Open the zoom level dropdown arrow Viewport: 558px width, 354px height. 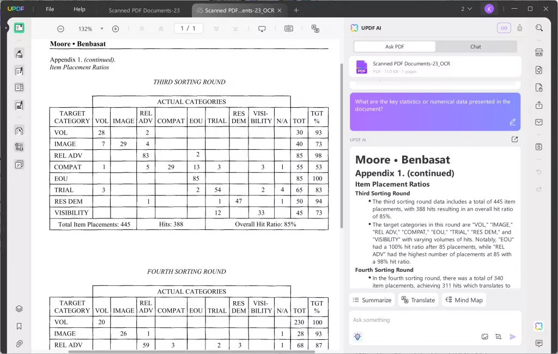tap(102, 29)
